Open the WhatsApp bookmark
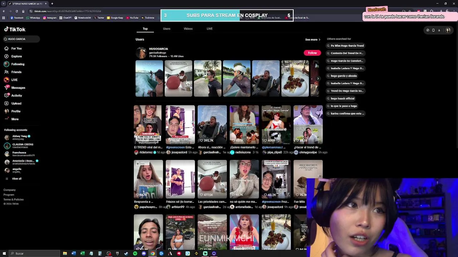The width and height of the screenshot is (458, 257). pos(33,17)
